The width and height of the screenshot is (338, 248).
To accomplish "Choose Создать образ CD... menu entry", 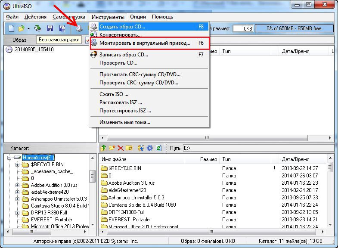I will coord(149,27).
